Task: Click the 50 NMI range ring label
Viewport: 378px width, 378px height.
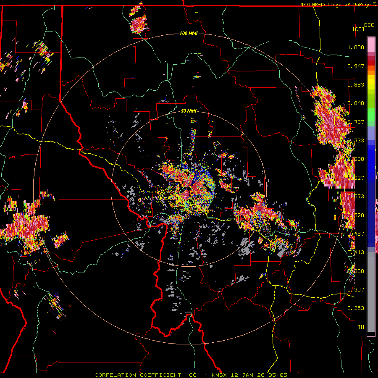Action: pyautogui.click(x=189, y=111)
